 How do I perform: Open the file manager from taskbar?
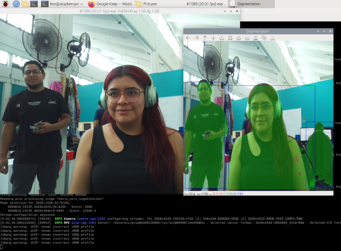[x=25, y=4]
